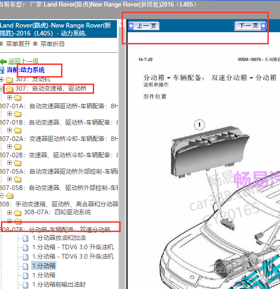Open 307-01A 自动变速器驱动桥 entry
The height and width of the screenshot is (289, 280).
tap(59, 106)
